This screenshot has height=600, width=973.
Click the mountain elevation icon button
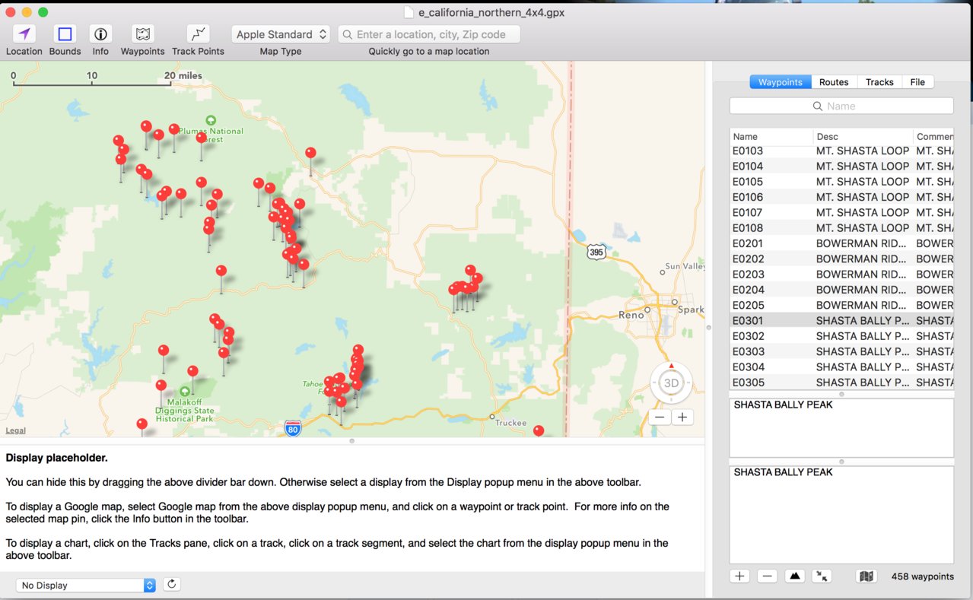(795, 576)
